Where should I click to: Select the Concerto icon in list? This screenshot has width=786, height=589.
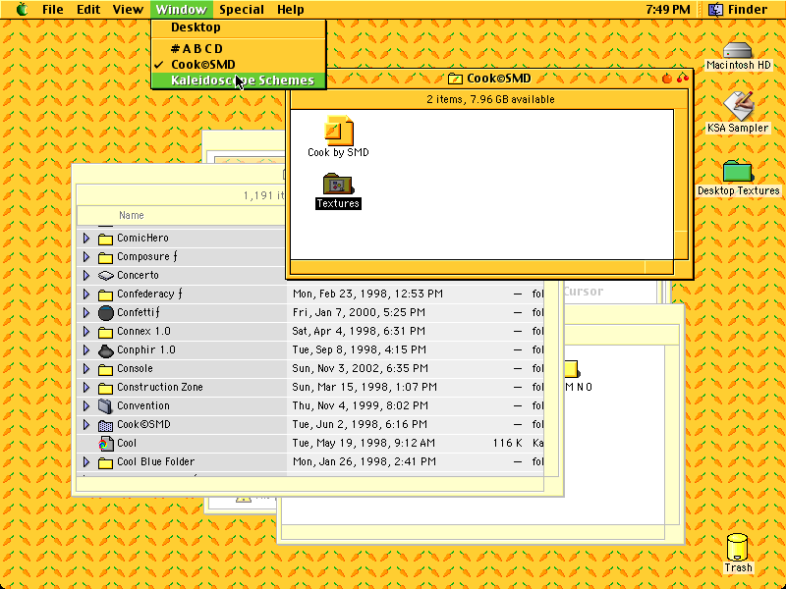(105, 276)
